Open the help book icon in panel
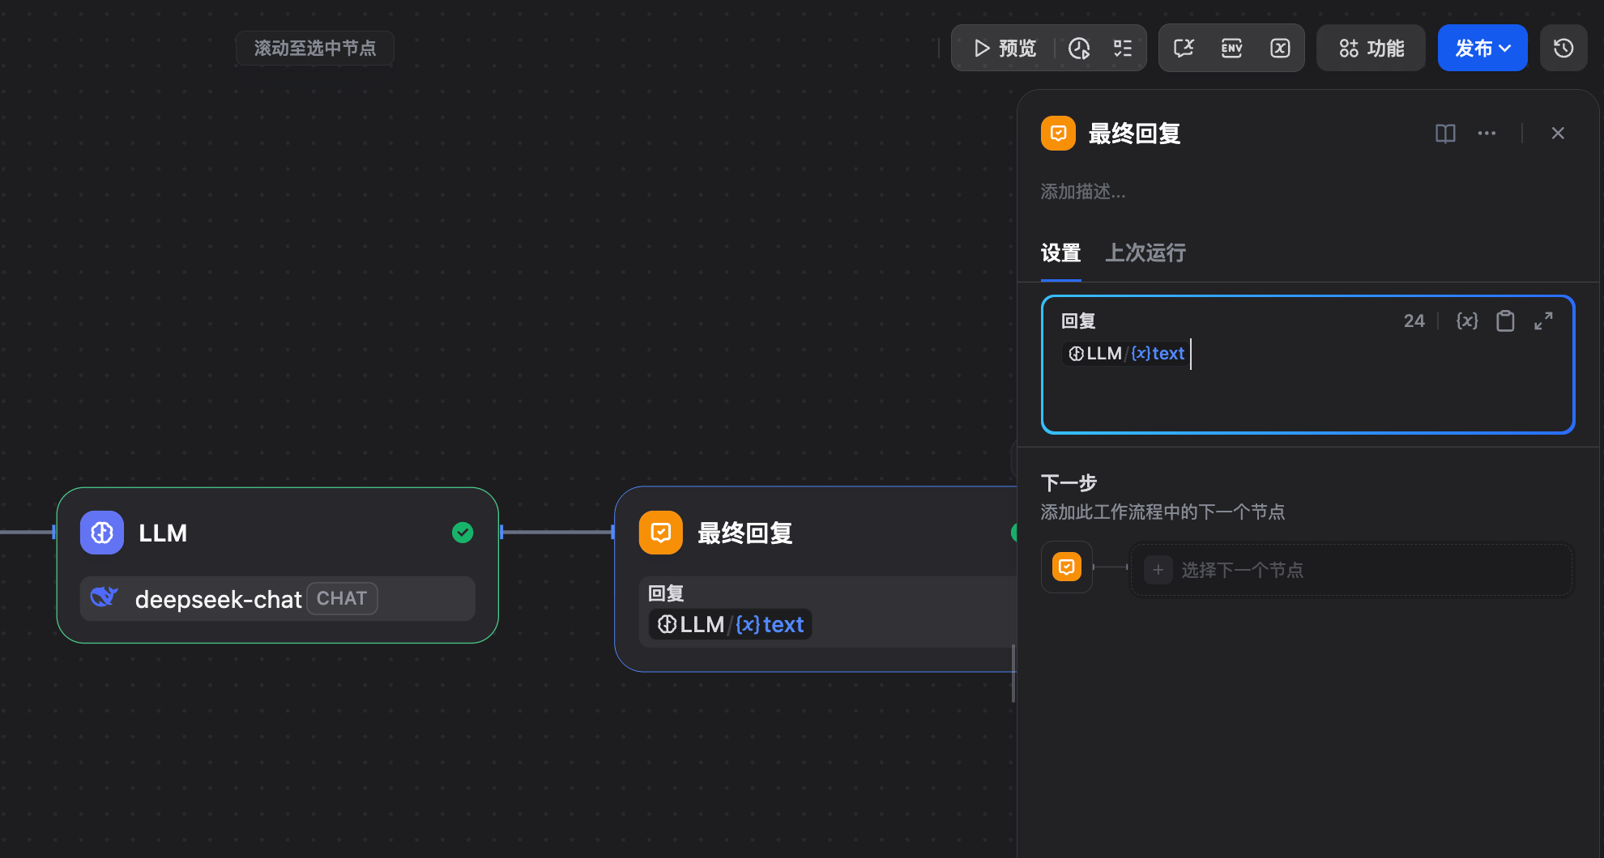This screenshot has height=858, width=1604. (x=1445, y=134)
